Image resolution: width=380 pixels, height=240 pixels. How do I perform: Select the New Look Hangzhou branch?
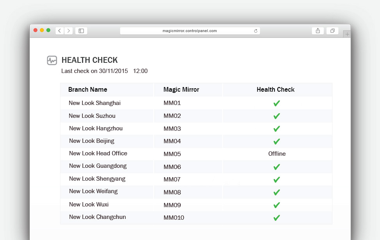pyautogui.click(x=96, y=129)
